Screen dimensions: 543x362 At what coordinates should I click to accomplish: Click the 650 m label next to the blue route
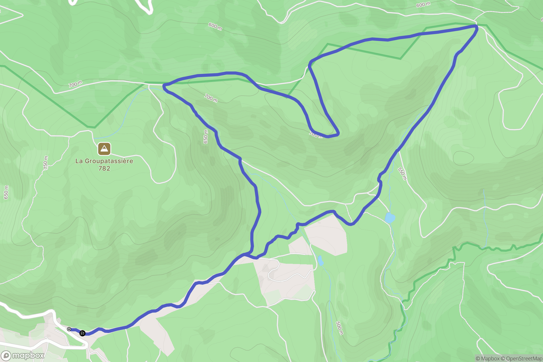coord(206,137)
